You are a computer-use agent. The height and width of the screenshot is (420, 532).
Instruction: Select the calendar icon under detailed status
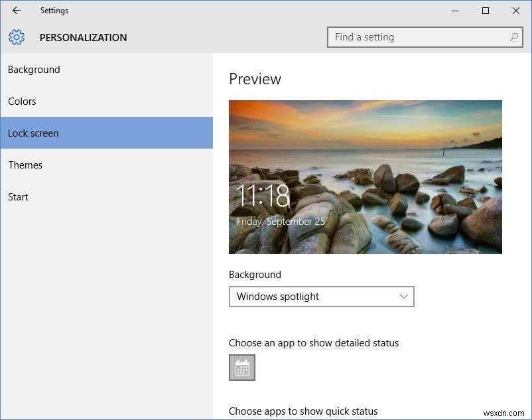coord(241,367)
